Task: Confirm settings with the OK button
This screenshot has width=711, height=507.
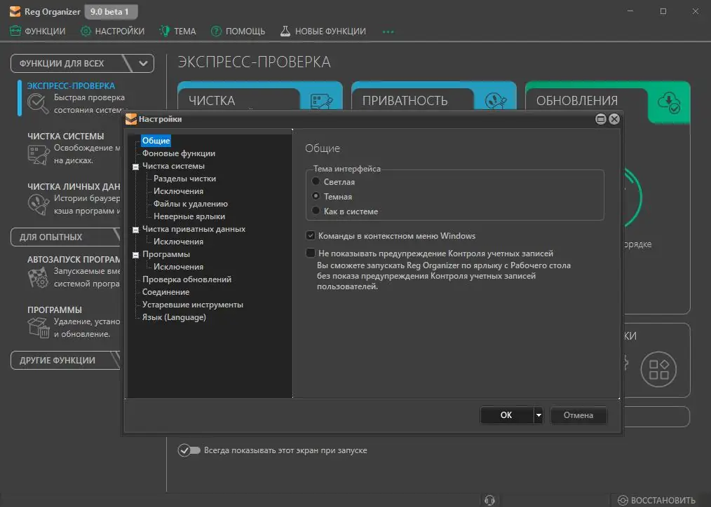Action: click(x=506, y=415)
